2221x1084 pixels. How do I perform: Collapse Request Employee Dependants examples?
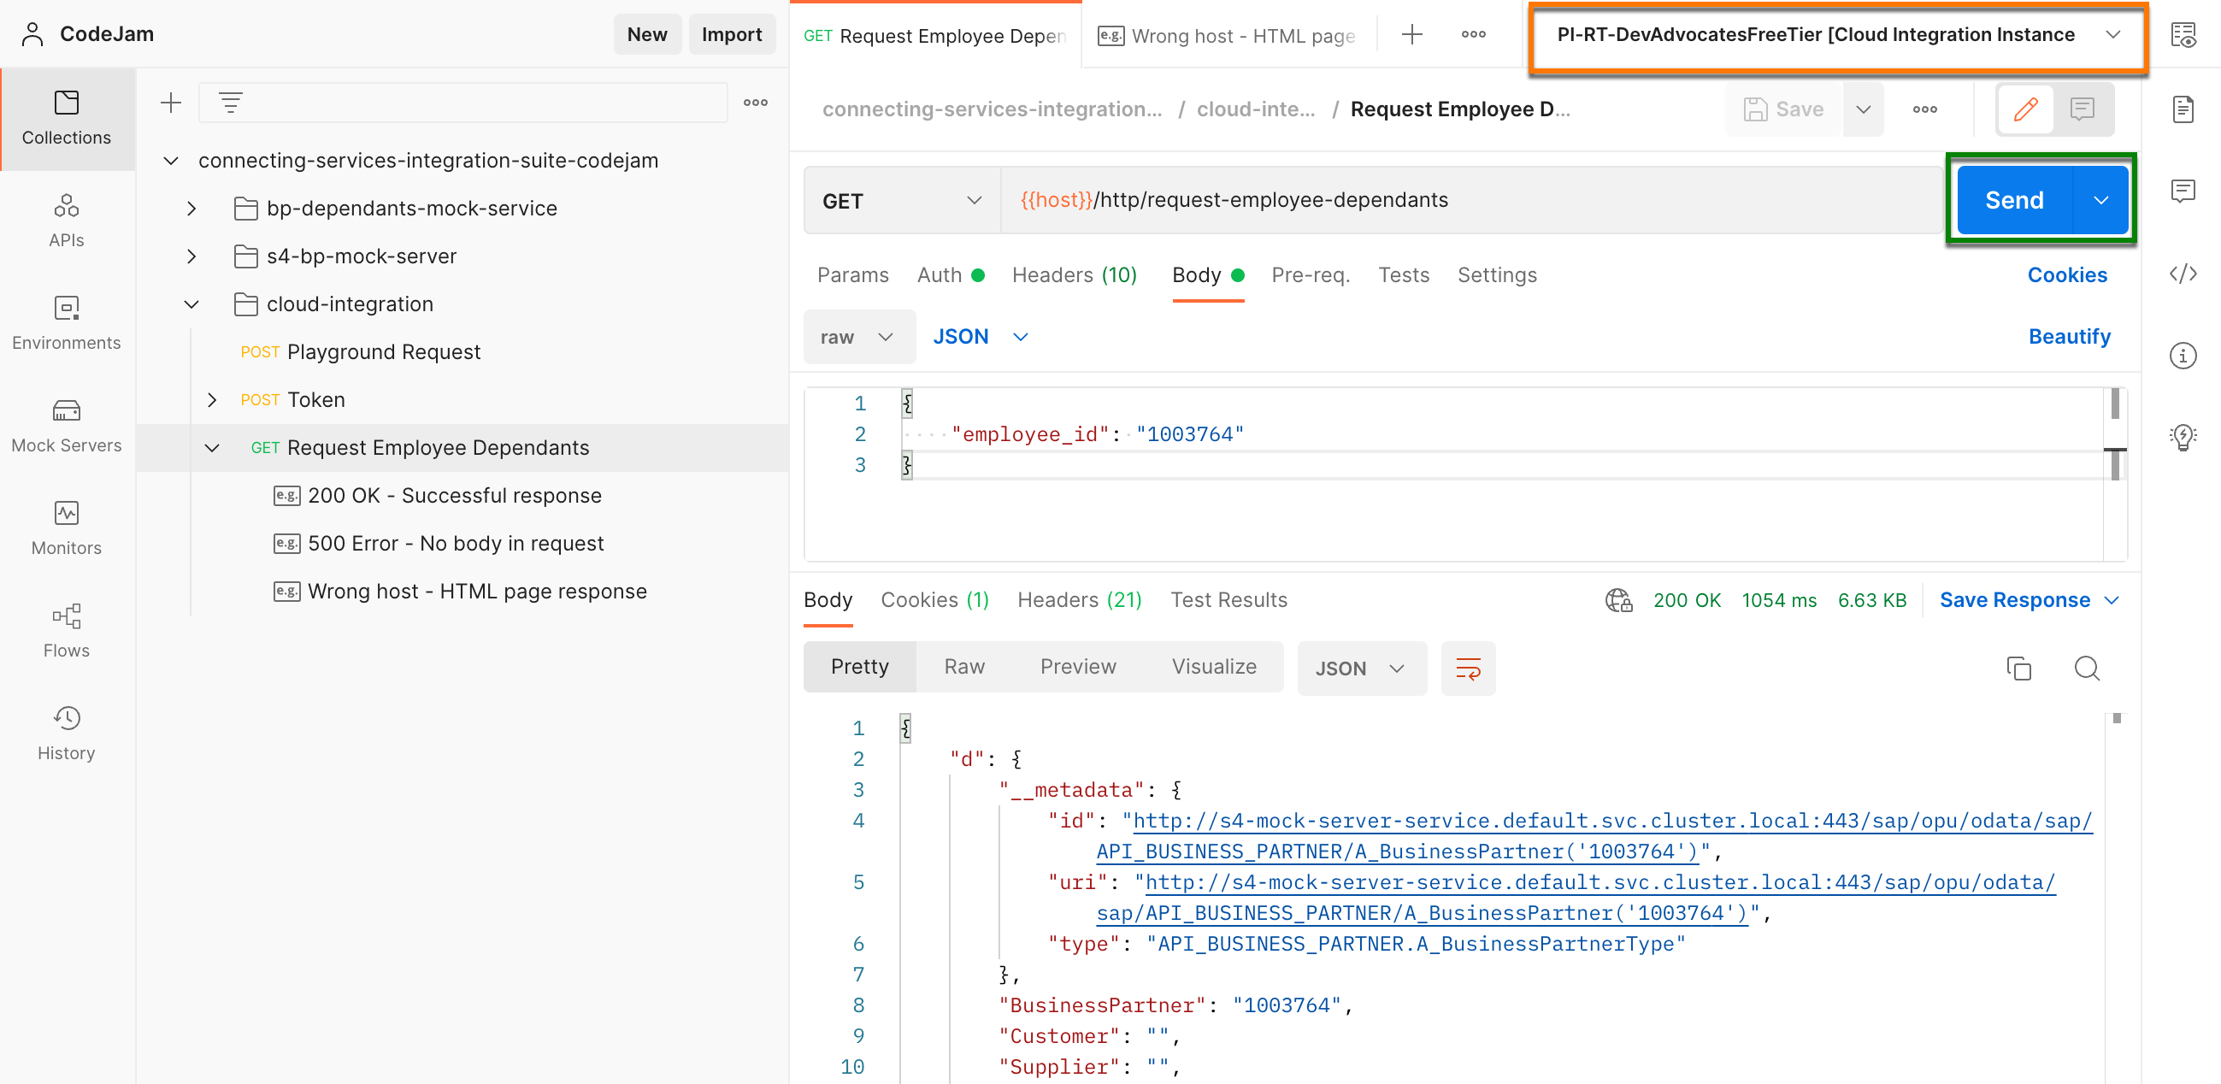[x=212, y=448]
